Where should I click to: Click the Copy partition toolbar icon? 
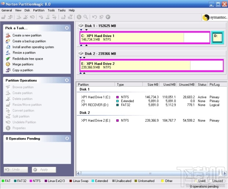pos(10,17)
